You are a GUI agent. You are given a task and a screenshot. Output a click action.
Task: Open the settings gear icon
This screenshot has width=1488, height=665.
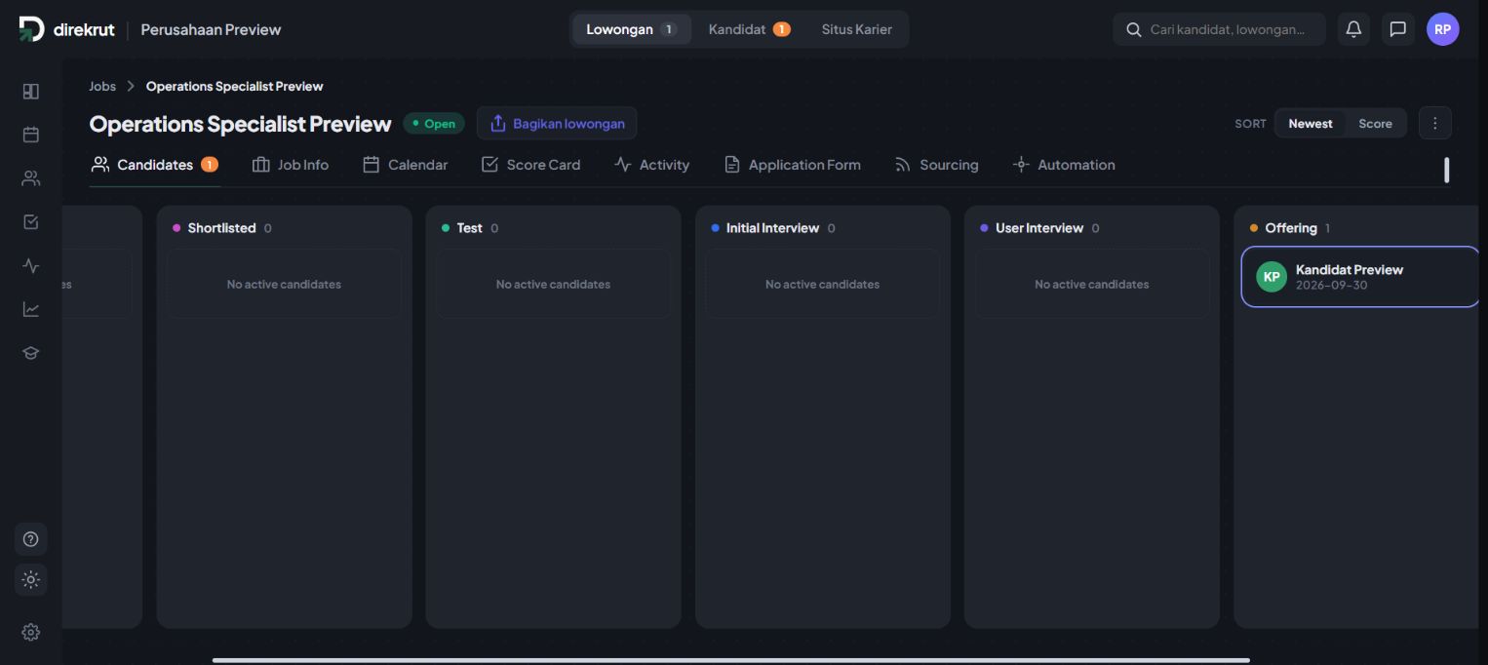coord(31,633)
